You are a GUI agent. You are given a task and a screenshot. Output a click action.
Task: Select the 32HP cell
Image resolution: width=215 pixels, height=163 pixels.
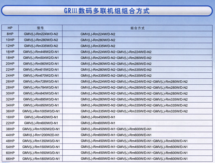tap(10, 99)
